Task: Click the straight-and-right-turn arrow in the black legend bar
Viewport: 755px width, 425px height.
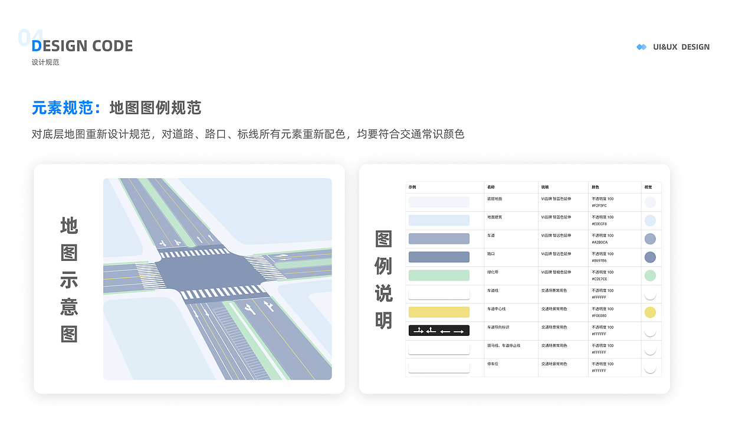Action: (x=418, y=331)
